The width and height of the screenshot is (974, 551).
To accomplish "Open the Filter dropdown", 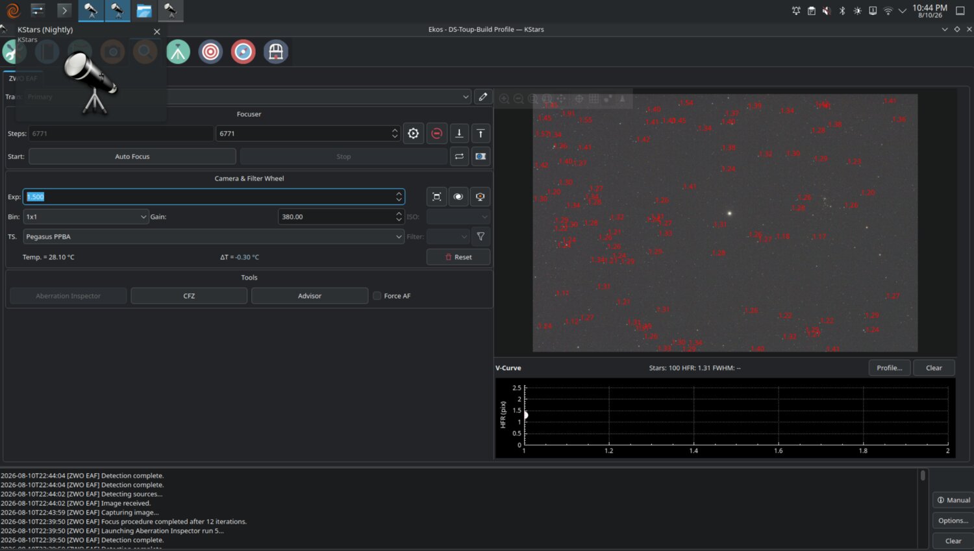I will point(448,237).
